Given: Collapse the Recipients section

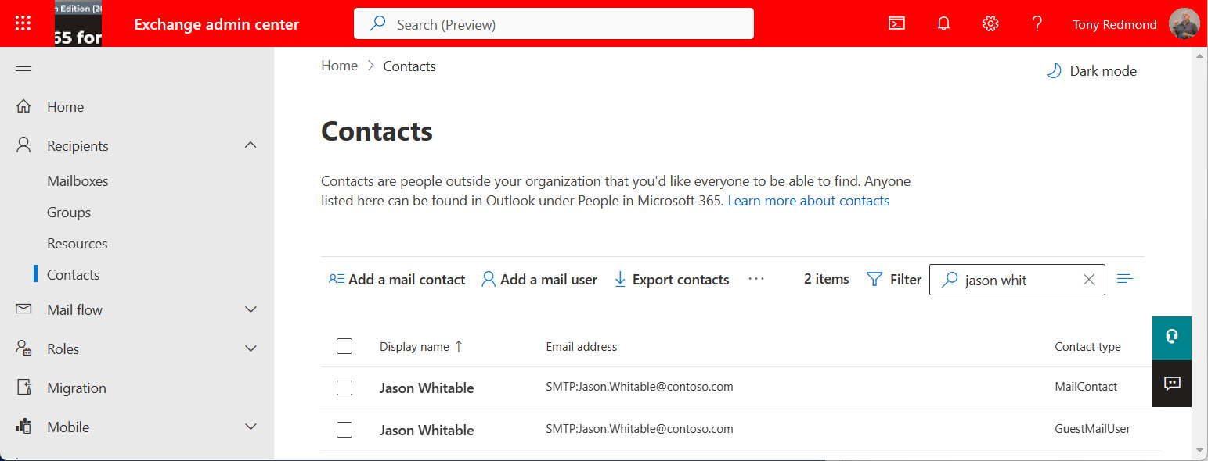Looking at the screenshot, I should [x=251, y=145].
